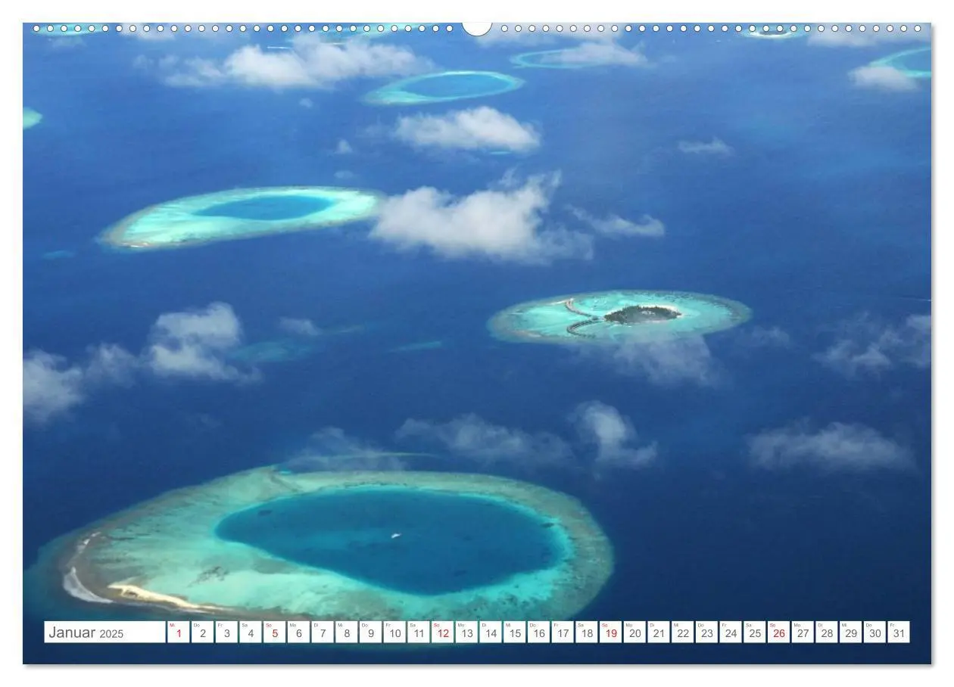Select the 17 date cell

pyautogui.click(x=563, y=633)
